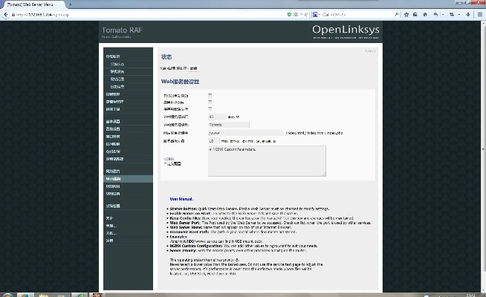Image resolution: width=486 pixels, height=297 pixels.
Task: Click the page scrollbar up arrow
Action: pyautogui.click(x=483, y=24)
